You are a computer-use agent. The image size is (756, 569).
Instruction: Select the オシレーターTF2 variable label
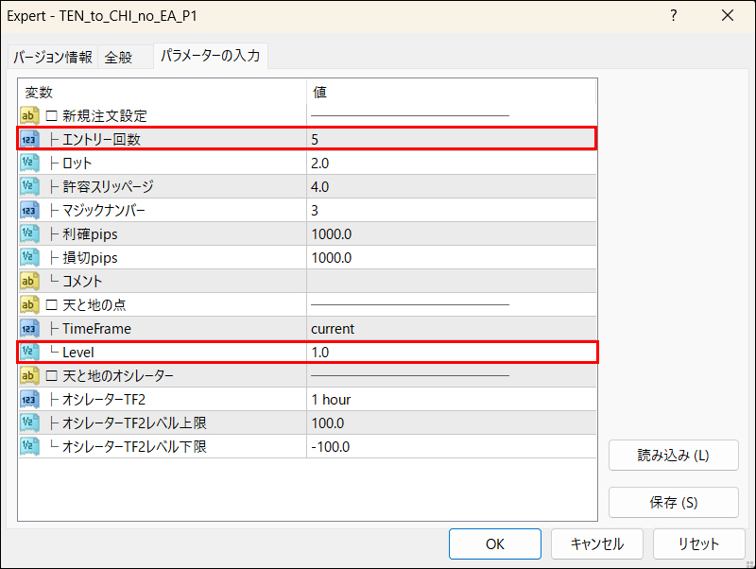pyautogui.click(x=104, y=399)
